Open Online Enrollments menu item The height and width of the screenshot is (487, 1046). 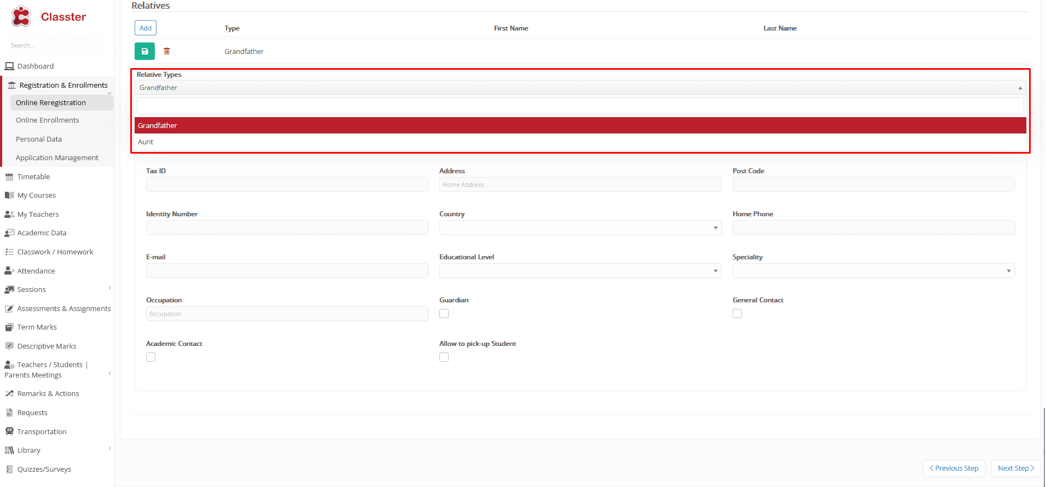tap(47, 120)
